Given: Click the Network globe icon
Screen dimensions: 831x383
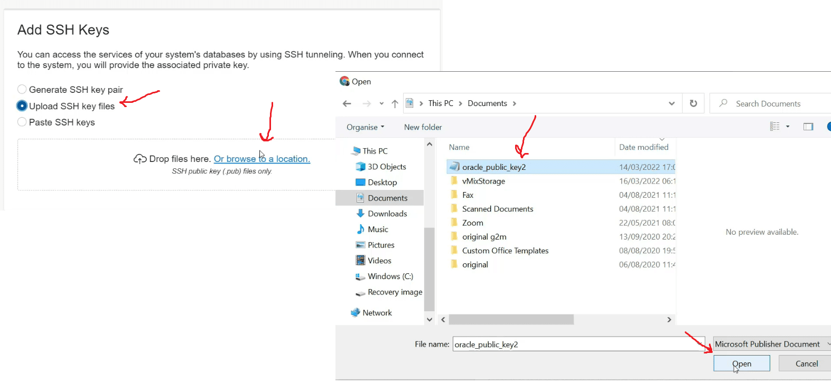Looking at the screenshot, I should [356, 313].
